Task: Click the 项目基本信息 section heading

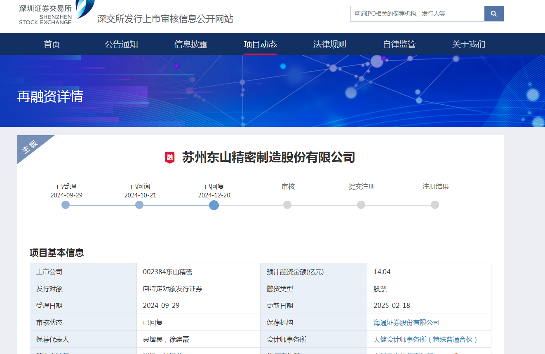Action: click(x=56, y=253)
